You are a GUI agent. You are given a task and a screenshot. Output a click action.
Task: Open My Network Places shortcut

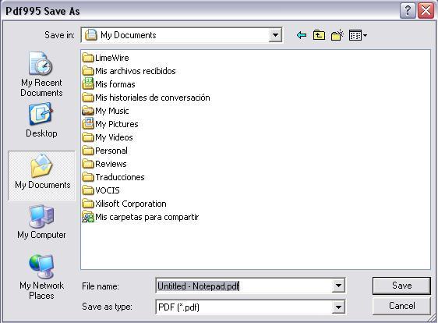41,276
